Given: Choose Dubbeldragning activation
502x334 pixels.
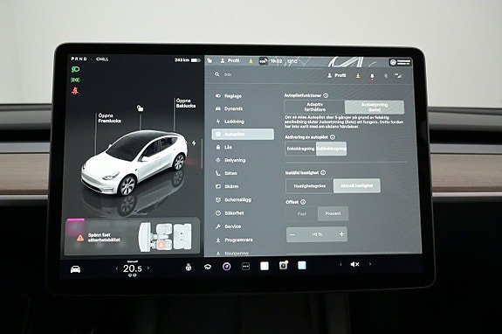Looking at the screenshot, I should [x=331, y=149].
